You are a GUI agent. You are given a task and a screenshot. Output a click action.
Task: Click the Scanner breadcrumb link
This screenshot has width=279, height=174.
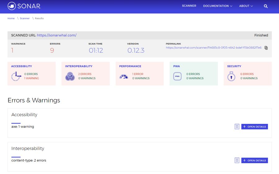25,18
